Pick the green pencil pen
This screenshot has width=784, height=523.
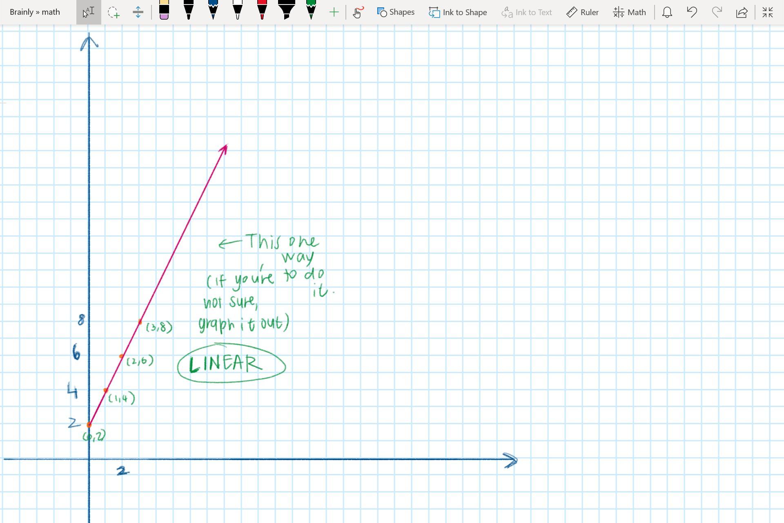tap(311, 11)
